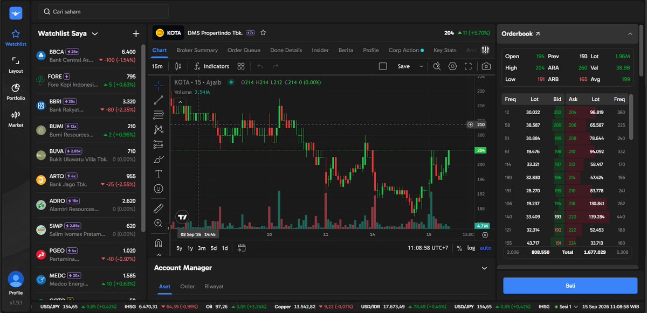Image resolution: width=647 pixels, height=313 pixels.
Task: Change the candlestick chart style icon
Action: pyautogui.click(x=178, y=66)
